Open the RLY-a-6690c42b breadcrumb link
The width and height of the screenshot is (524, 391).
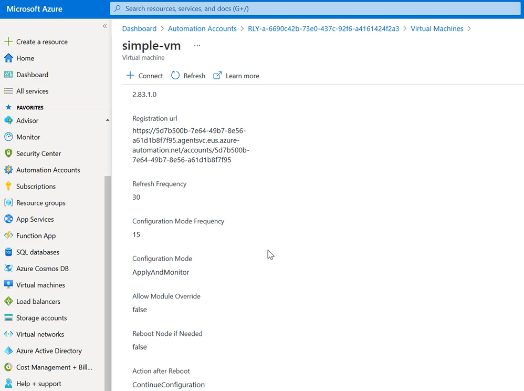tap(323, 29)
